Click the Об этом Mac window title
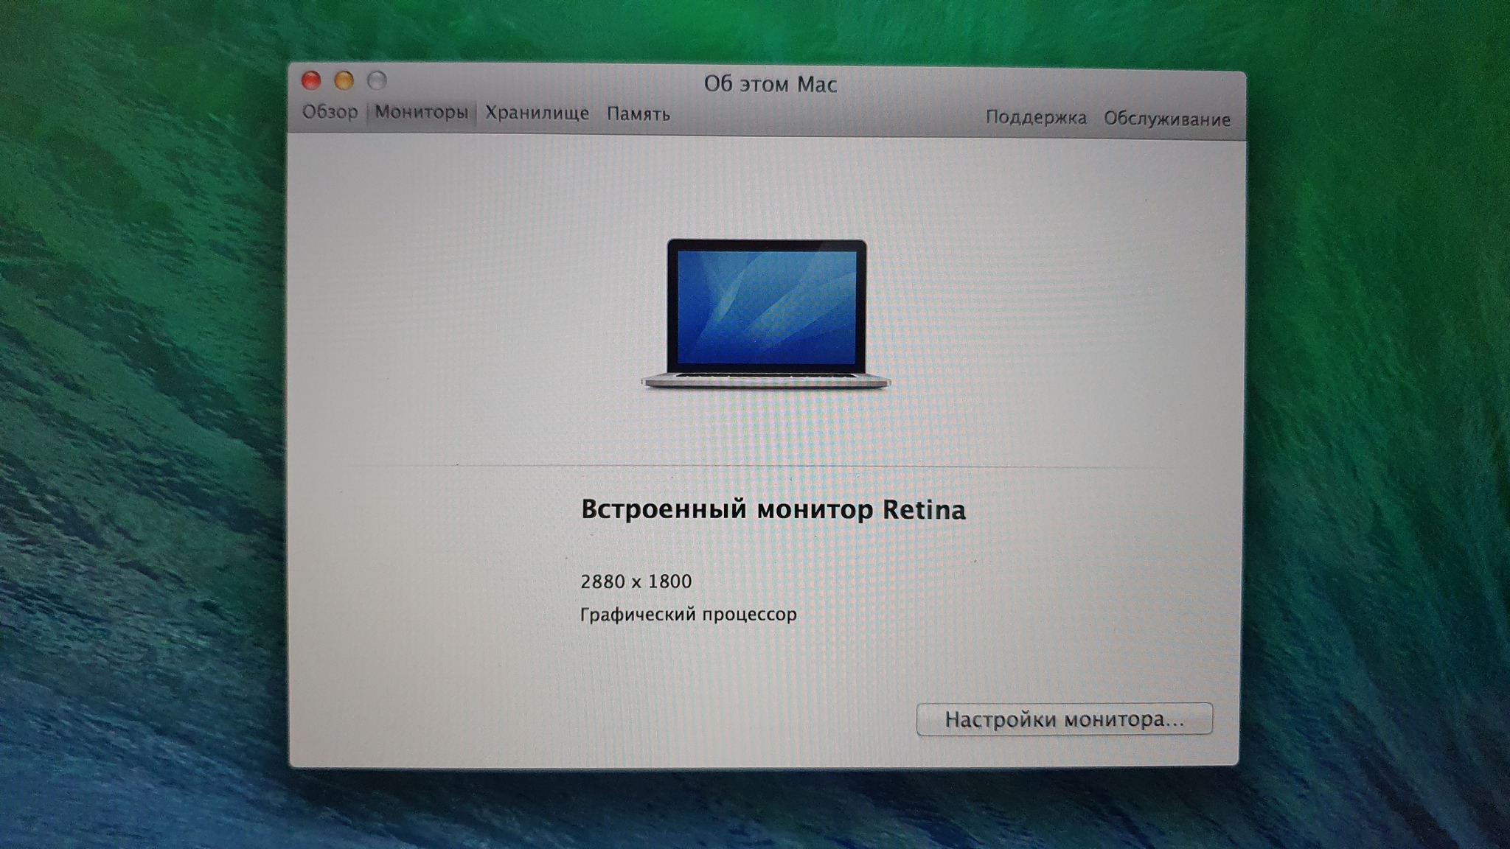 [x=770, y=84]
